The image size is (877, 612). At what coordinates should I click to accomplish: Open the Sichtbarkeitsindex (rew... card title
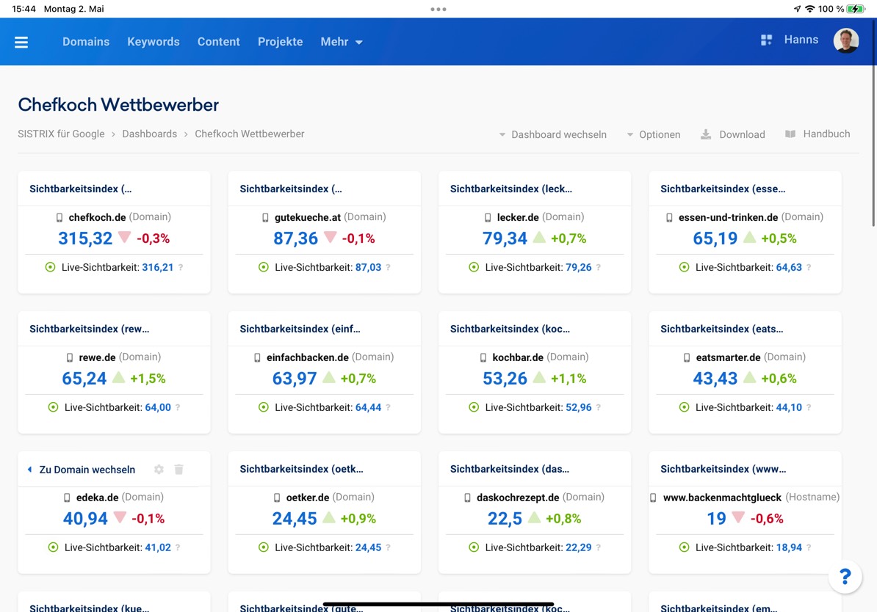[90, 329]
